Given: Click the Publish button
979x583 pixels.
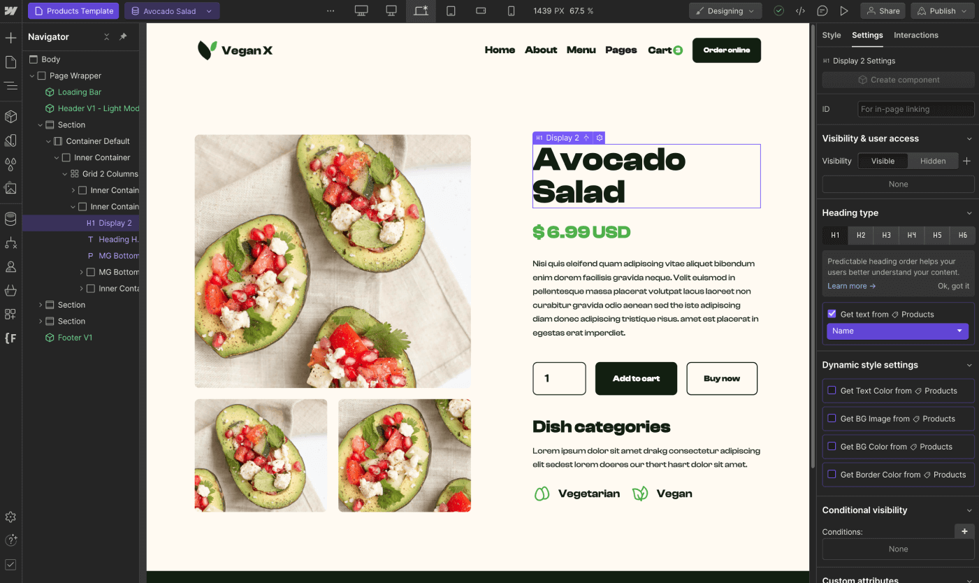Looking at the screenshot, I should (943, 11).
